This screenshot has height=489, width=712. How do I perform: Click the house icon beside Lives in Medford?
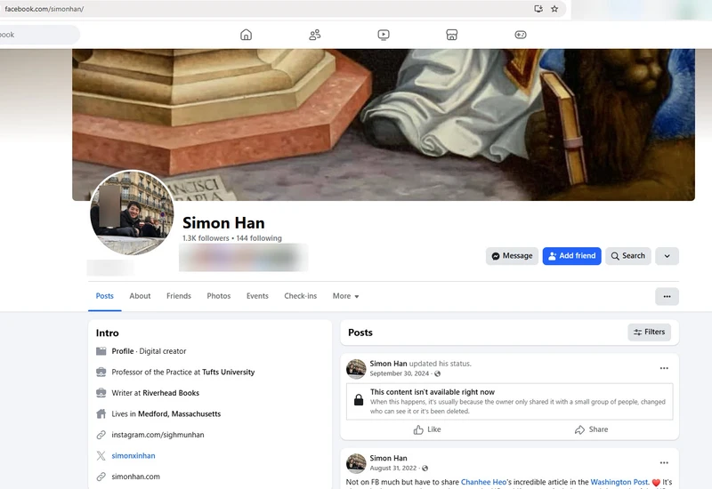tap(101, 413)
